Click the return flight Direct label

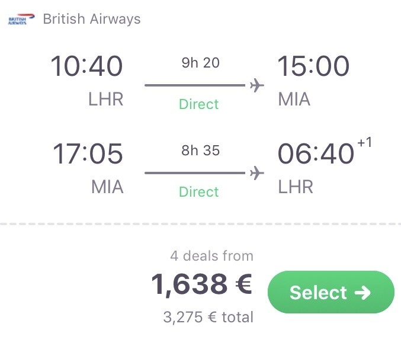pos(199,192)
